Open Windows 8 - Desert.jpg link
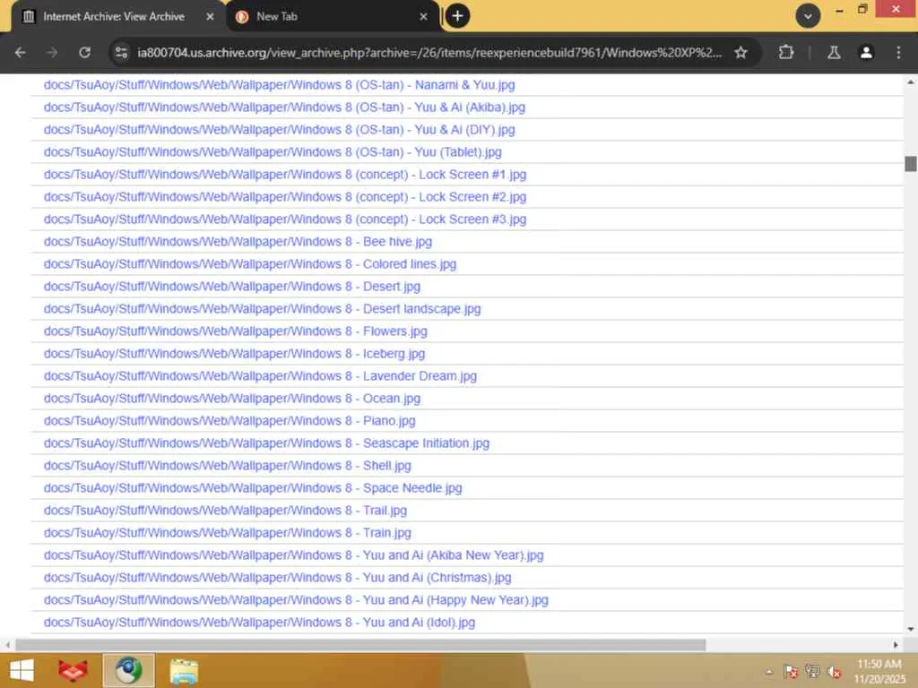 (232, 287)
